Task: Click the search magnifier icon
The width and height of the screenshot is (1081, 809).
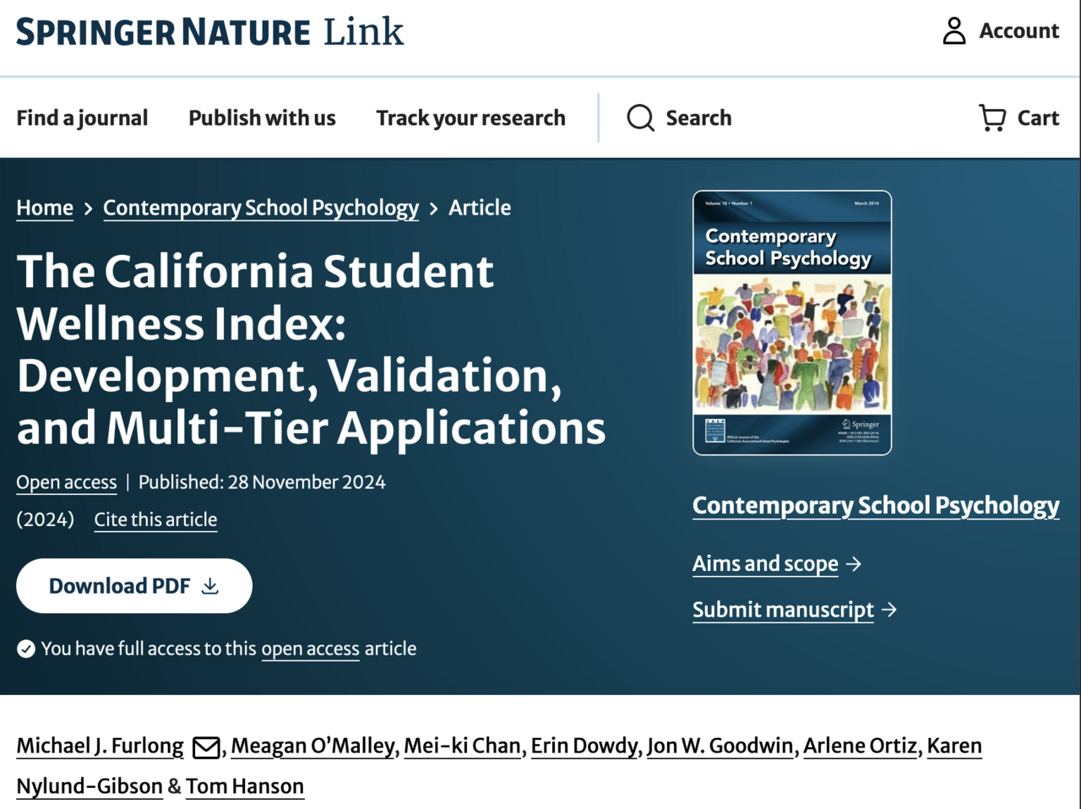Action: [639, 118]
